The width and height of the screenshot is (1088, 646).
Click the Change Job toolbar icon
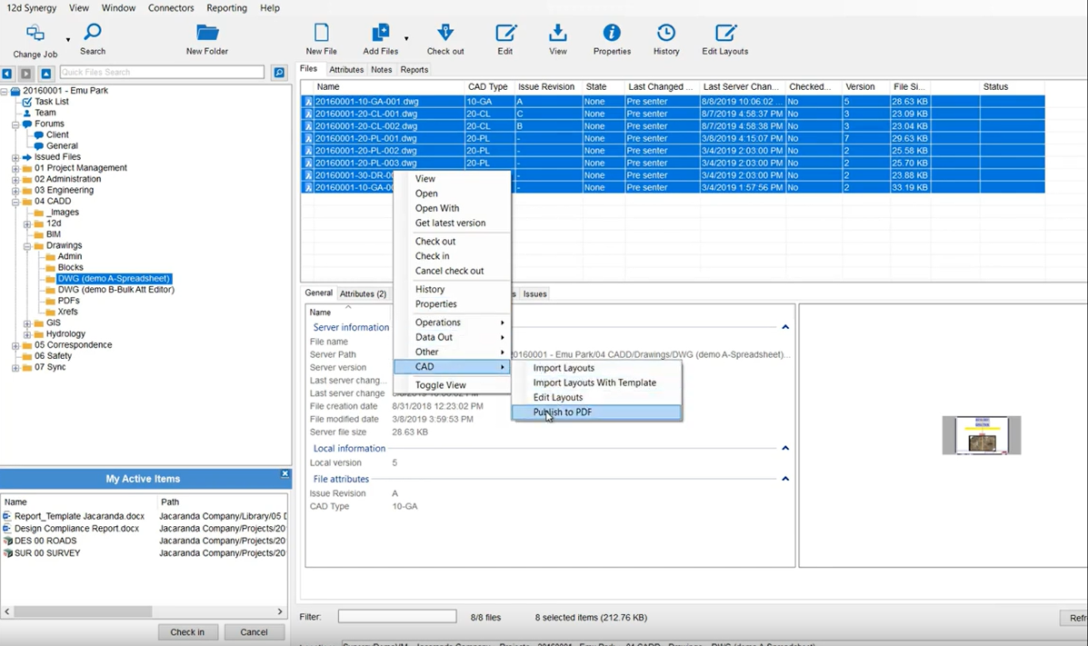(35, 35)
